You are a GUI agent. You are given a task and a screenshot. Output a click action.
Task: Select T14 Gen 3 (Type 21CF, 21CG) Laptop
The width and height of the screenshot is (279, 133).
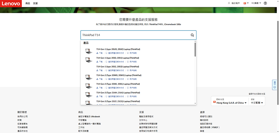tap(118, 101)
